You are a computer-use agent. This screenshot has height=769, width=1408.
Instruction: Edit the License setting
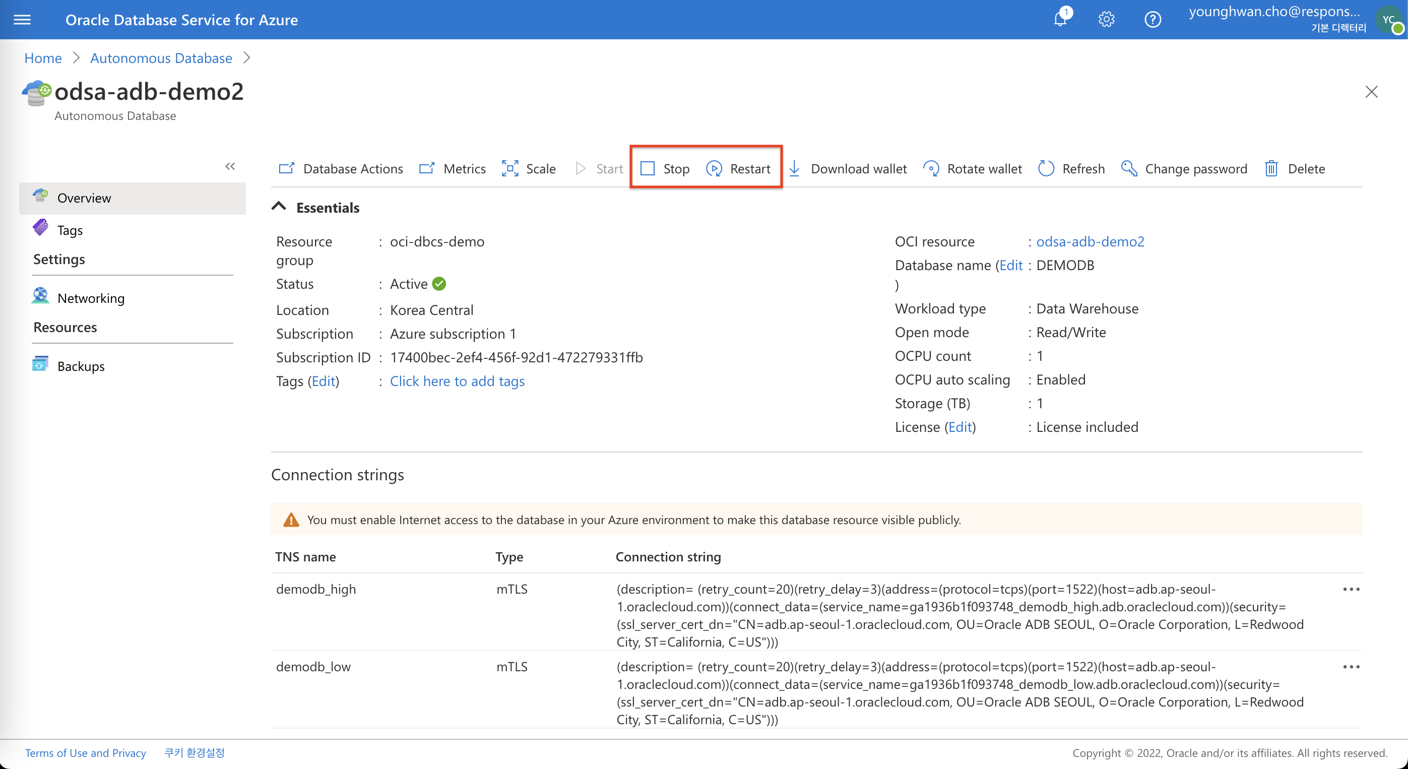[x=961, y=427]
